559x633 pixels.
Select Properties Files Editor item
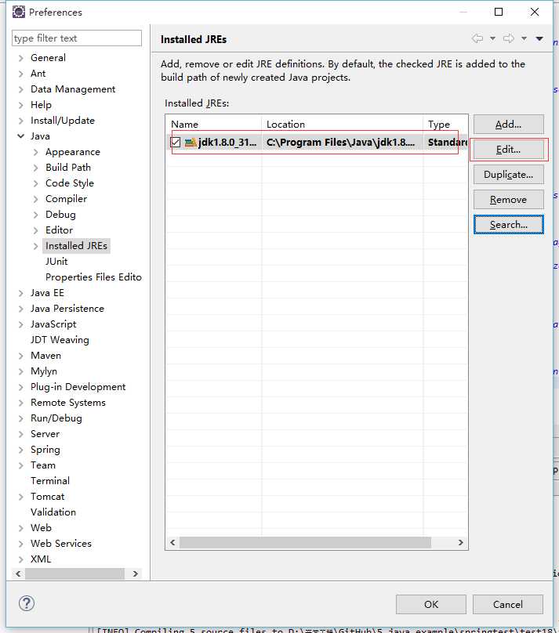(x=93, y=277)
